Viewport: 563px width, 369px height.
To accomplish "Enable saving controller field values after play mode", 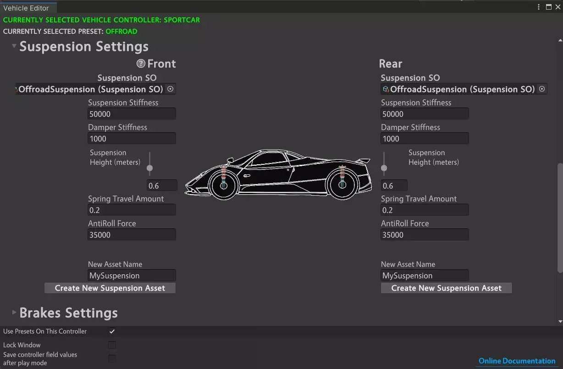I will point(112,358).
